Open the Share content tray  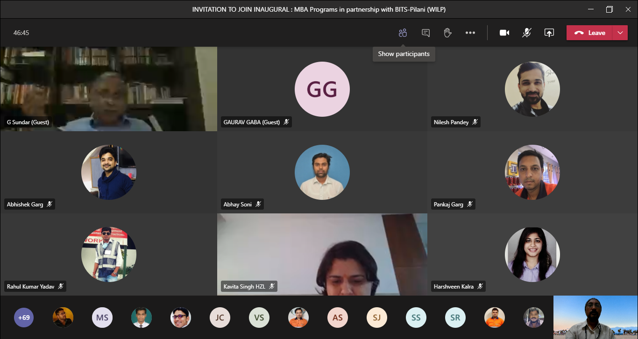(549, 33)
